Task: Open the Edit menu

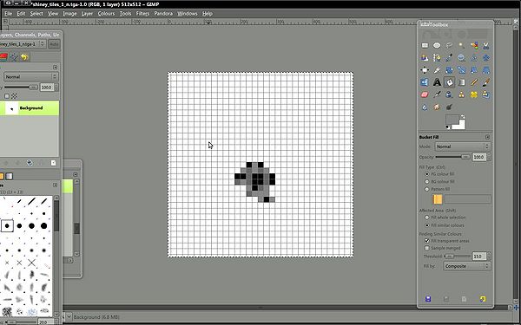Action: point(21,14)
